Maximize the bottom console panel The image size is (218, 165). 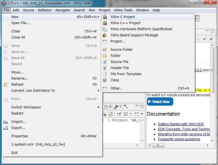coord(142,106)
